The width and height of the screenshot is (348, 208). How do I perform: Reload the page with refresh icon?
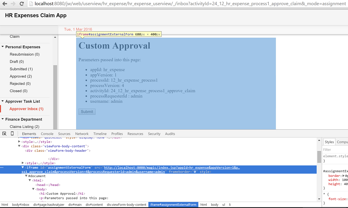[22, 4]
